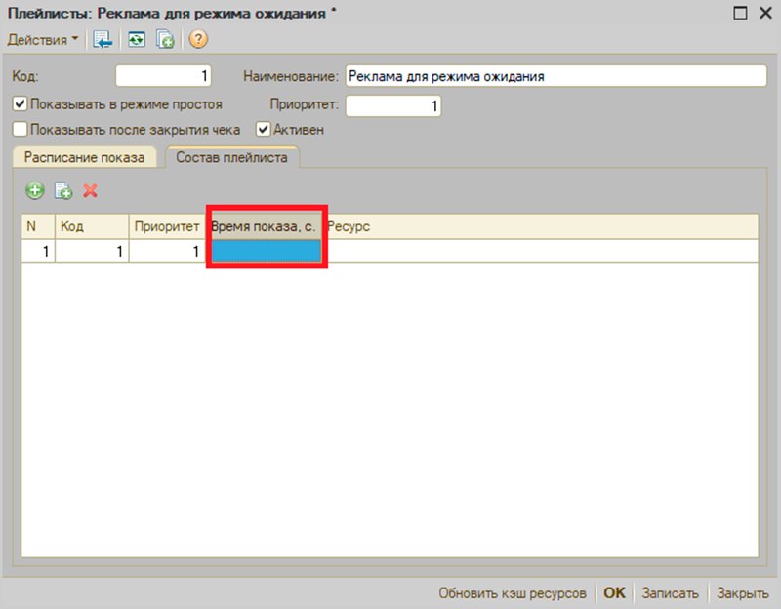Open help with the question mark icon
The height and width of the screenshot is (609, 781).
198,39
